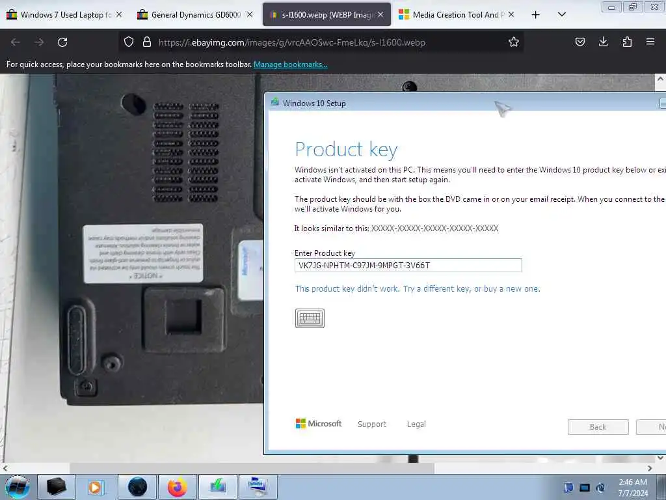Click the horizontal scrollbar thumb
This screenshot has height=500, width=666.
[252, 468]
